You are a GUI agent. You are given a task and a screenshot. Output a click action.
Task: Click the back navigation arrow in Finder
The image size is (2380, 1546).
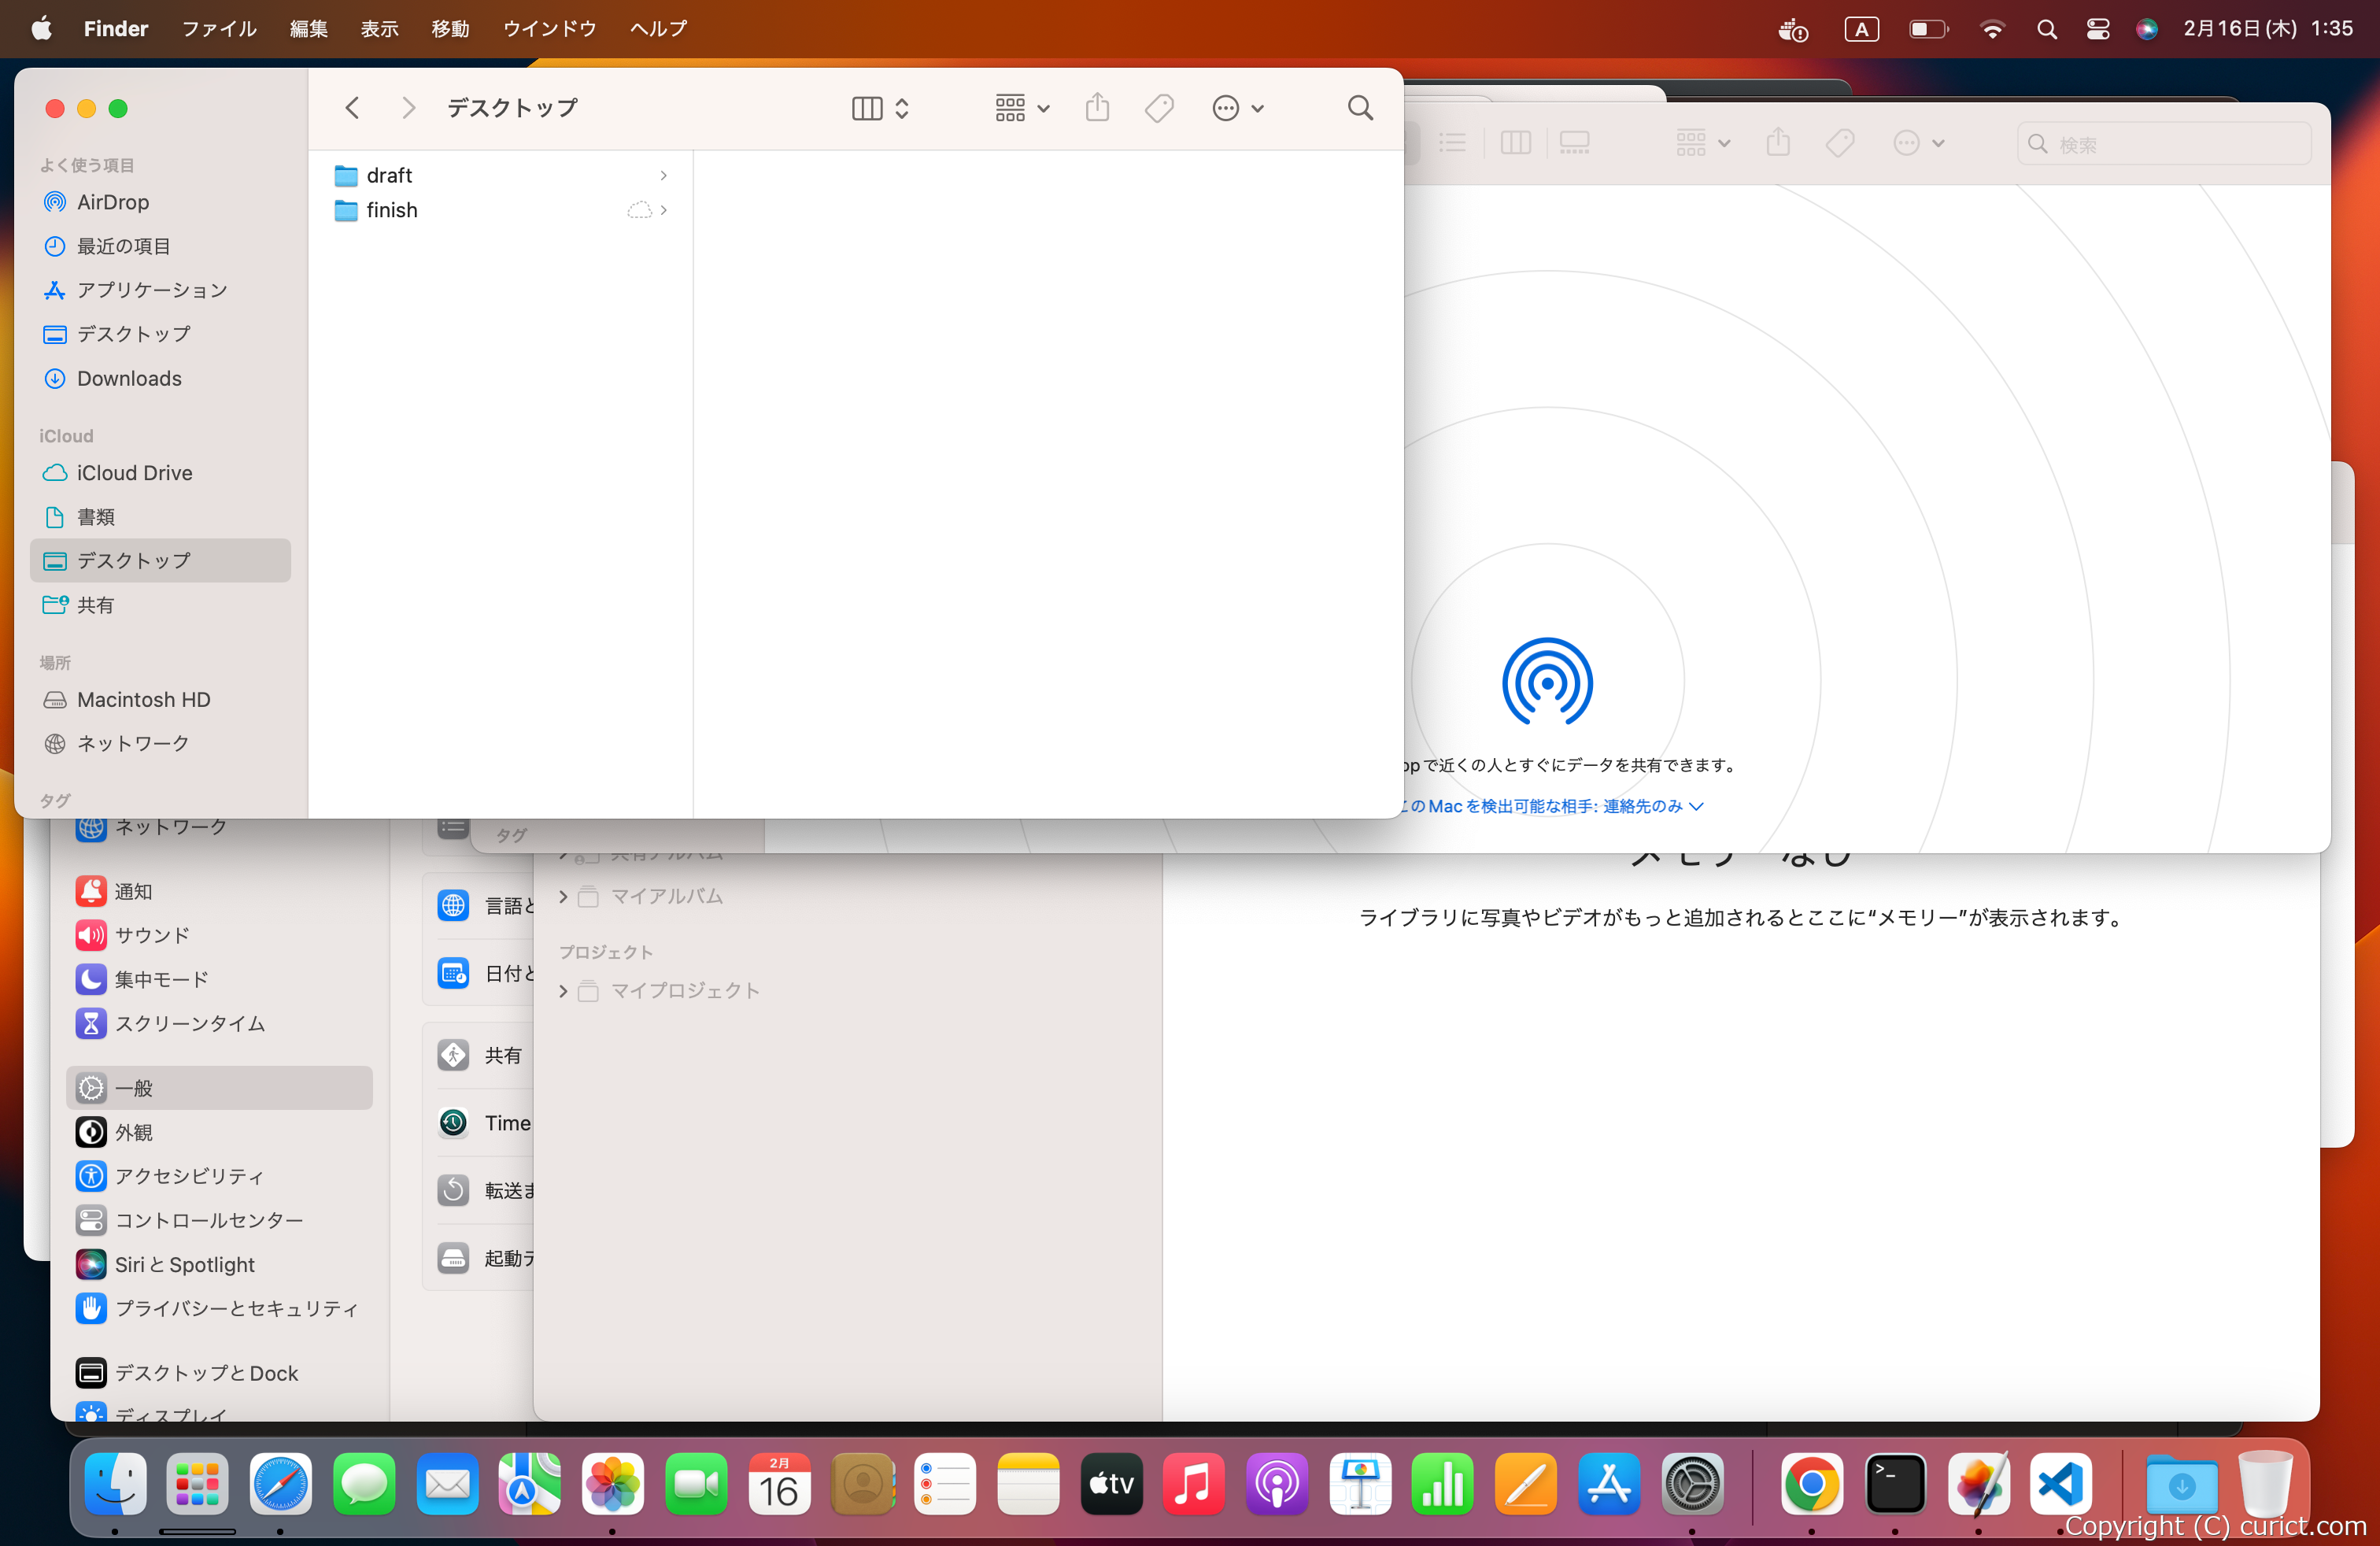pyautogui.click(x=352, y=107)
